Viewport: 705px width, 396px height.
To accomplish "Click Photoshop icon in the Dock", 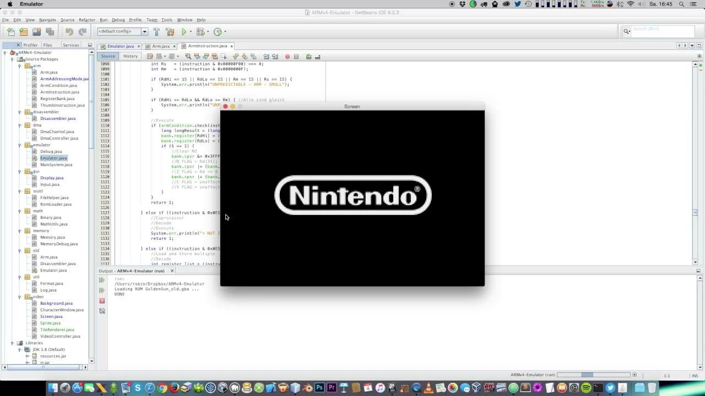I will click(x=319, y=388).
